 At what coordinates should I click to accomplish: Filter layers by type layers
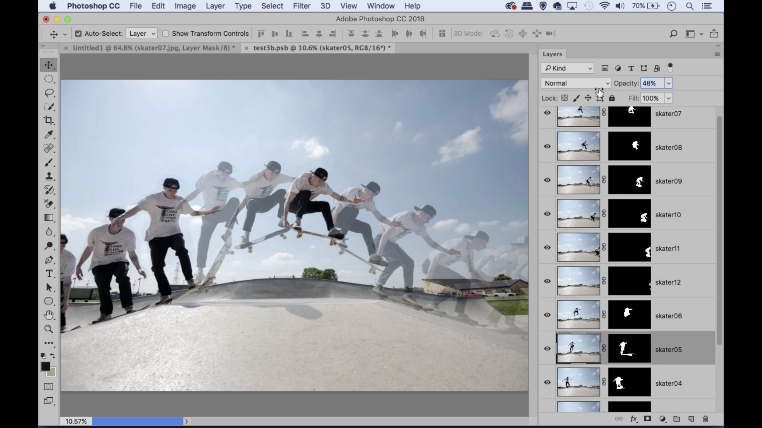631,68
